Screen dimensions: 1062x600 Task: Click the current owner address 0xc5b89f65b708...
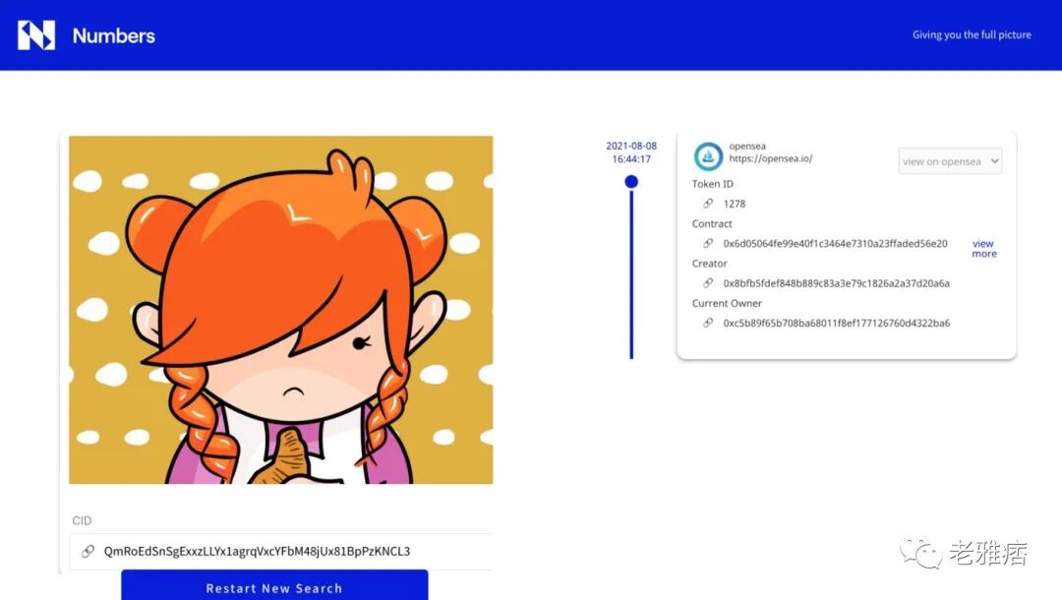point(837,324)
